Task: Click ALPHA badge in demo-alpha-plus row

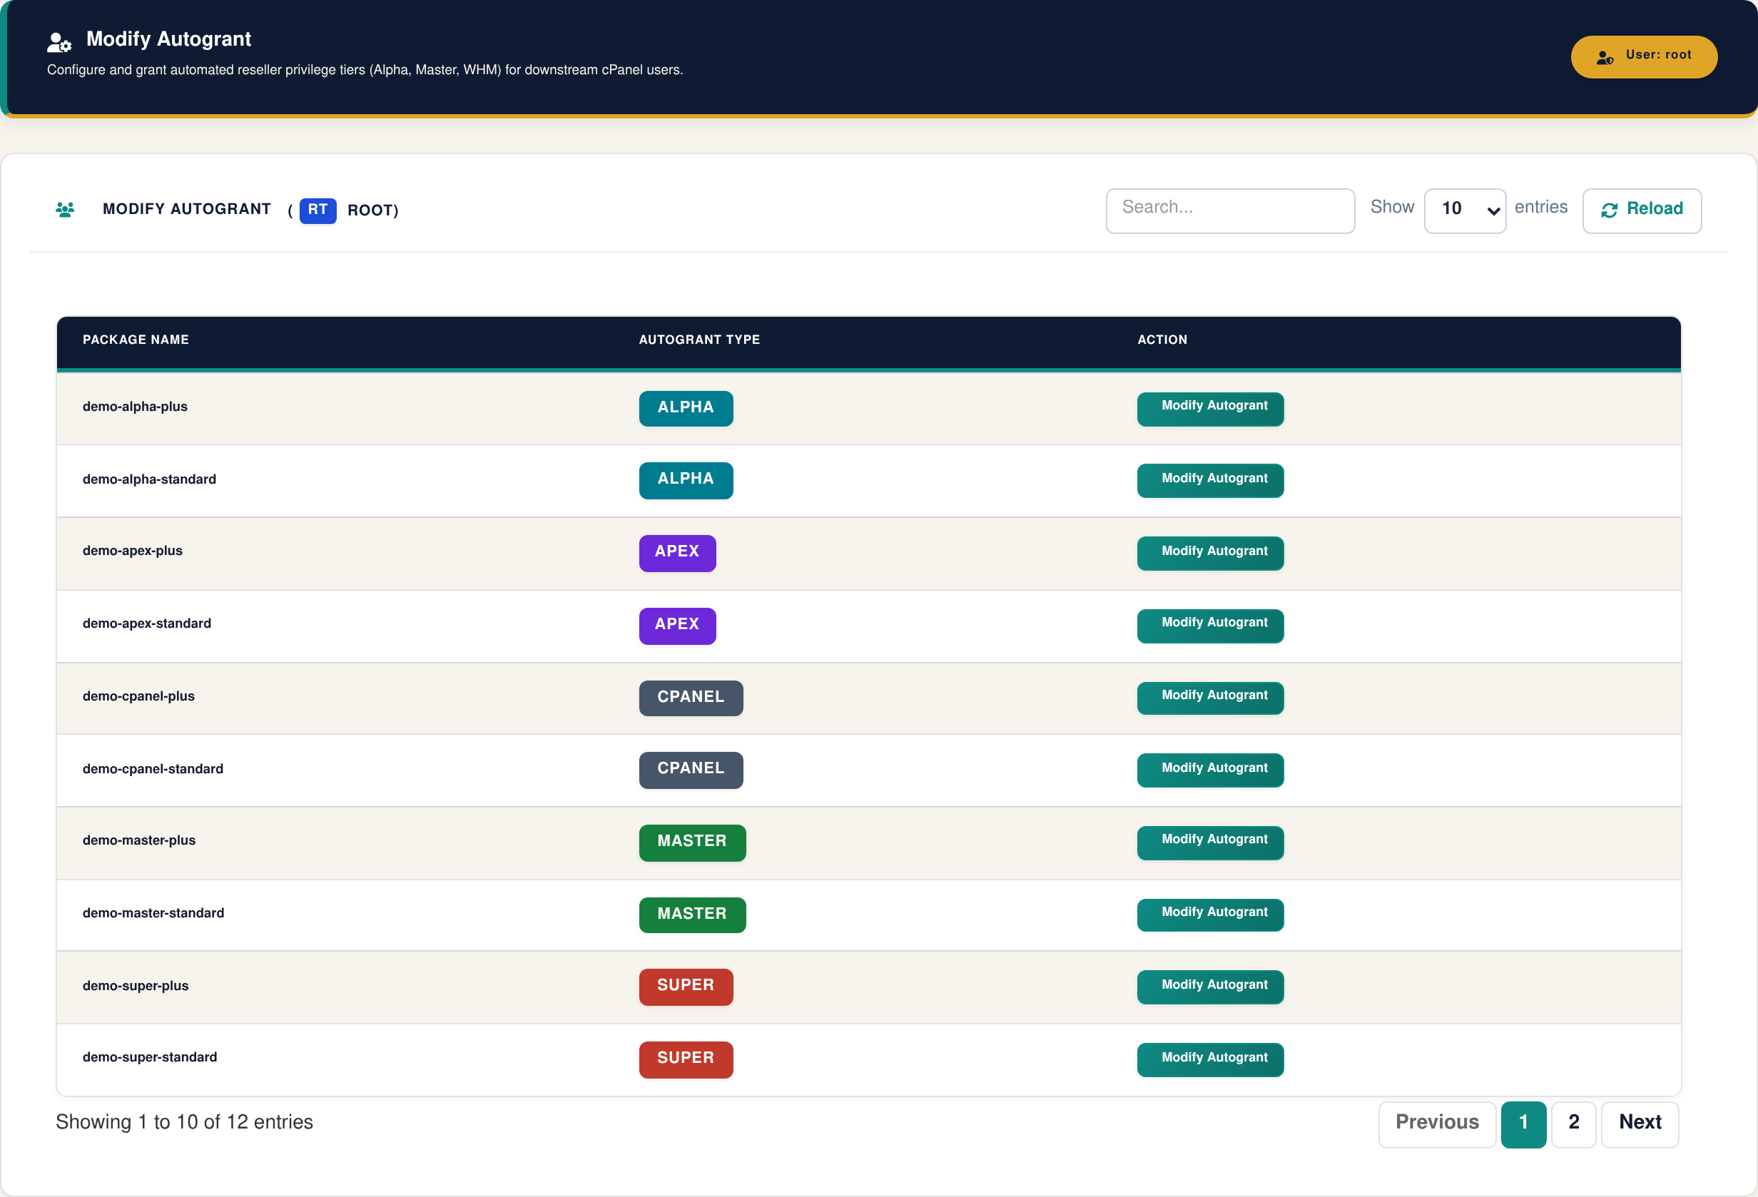Action: [686, 408]
